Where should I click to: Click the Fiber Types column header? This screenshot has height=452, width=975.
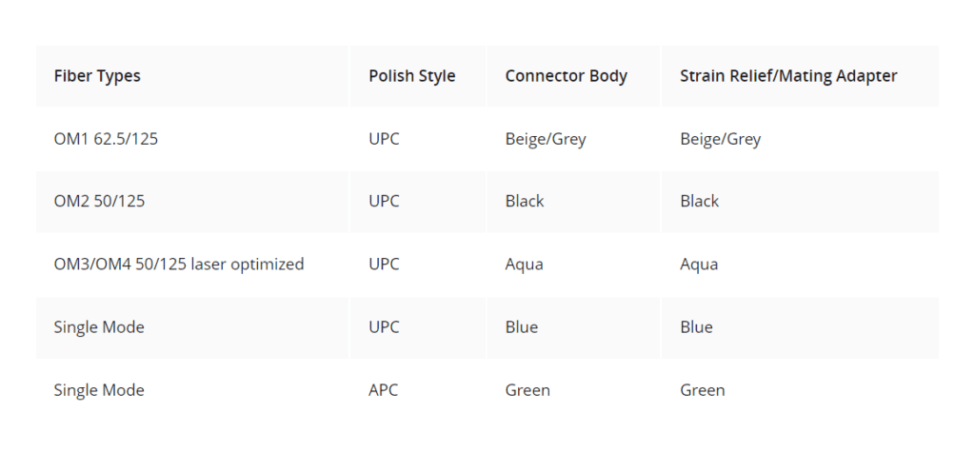(97, 76)
